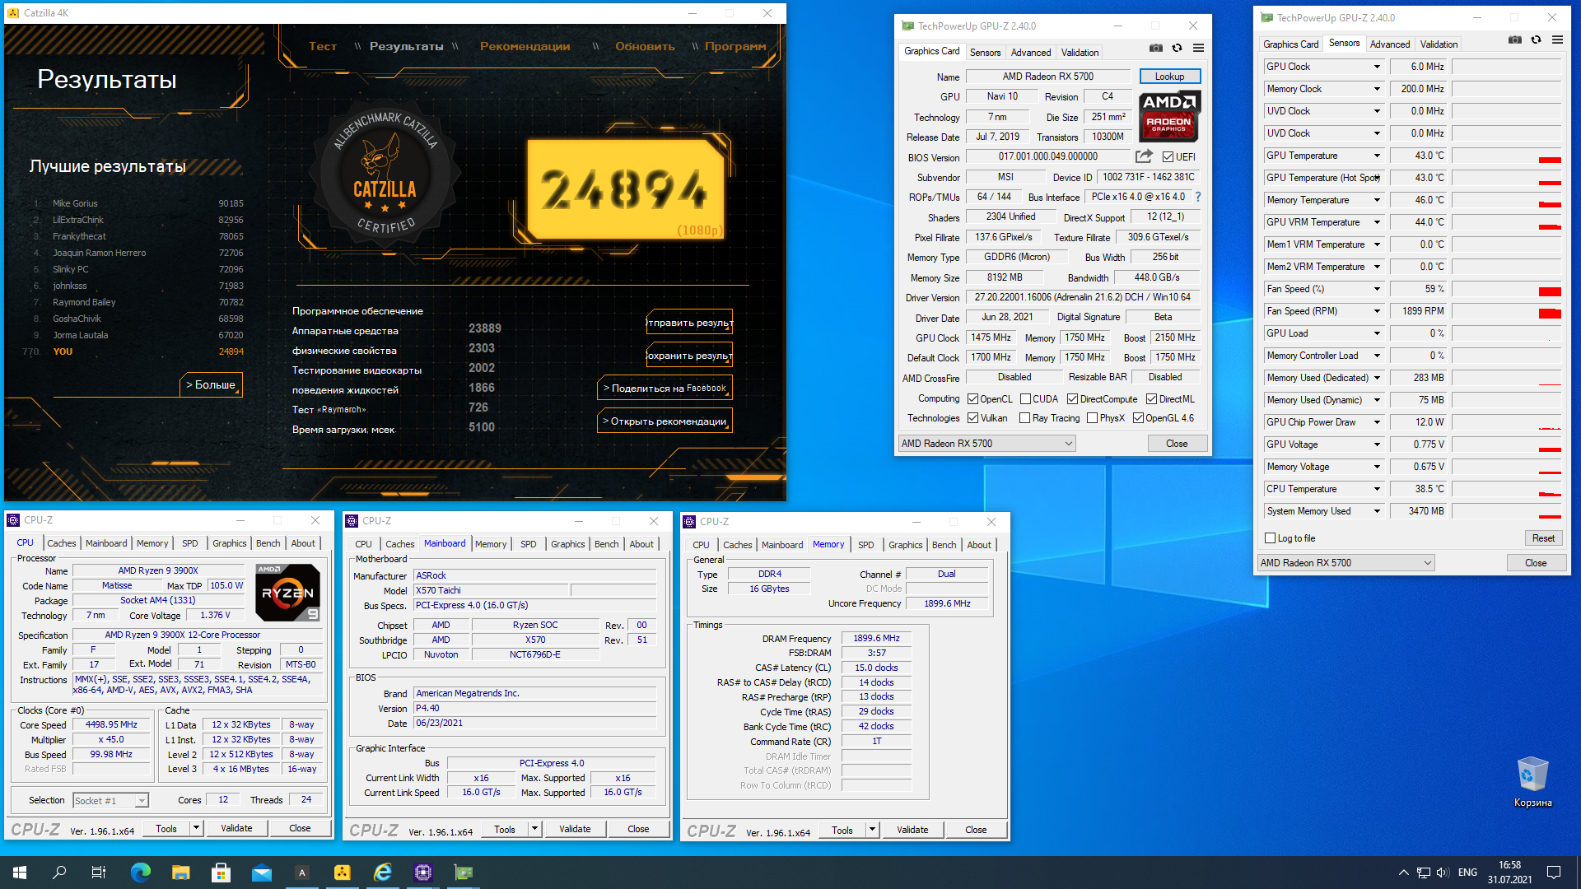The width and height of the screenshot is (1581, 889).
Task: Toggle the DirectML checkbox
Action: pos(1152,399)
